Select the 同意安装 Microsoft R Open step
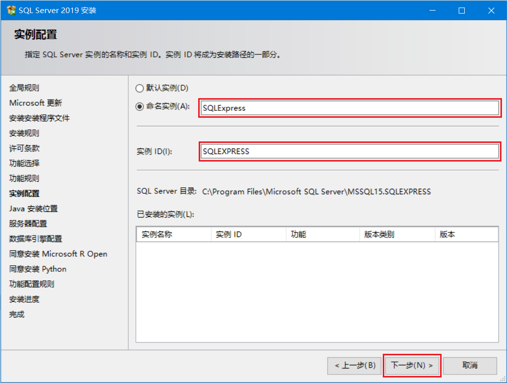 coord(58,254)
